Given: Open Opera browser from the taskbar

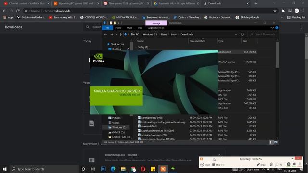Looking at the screenshot, I should click(143, 169).
